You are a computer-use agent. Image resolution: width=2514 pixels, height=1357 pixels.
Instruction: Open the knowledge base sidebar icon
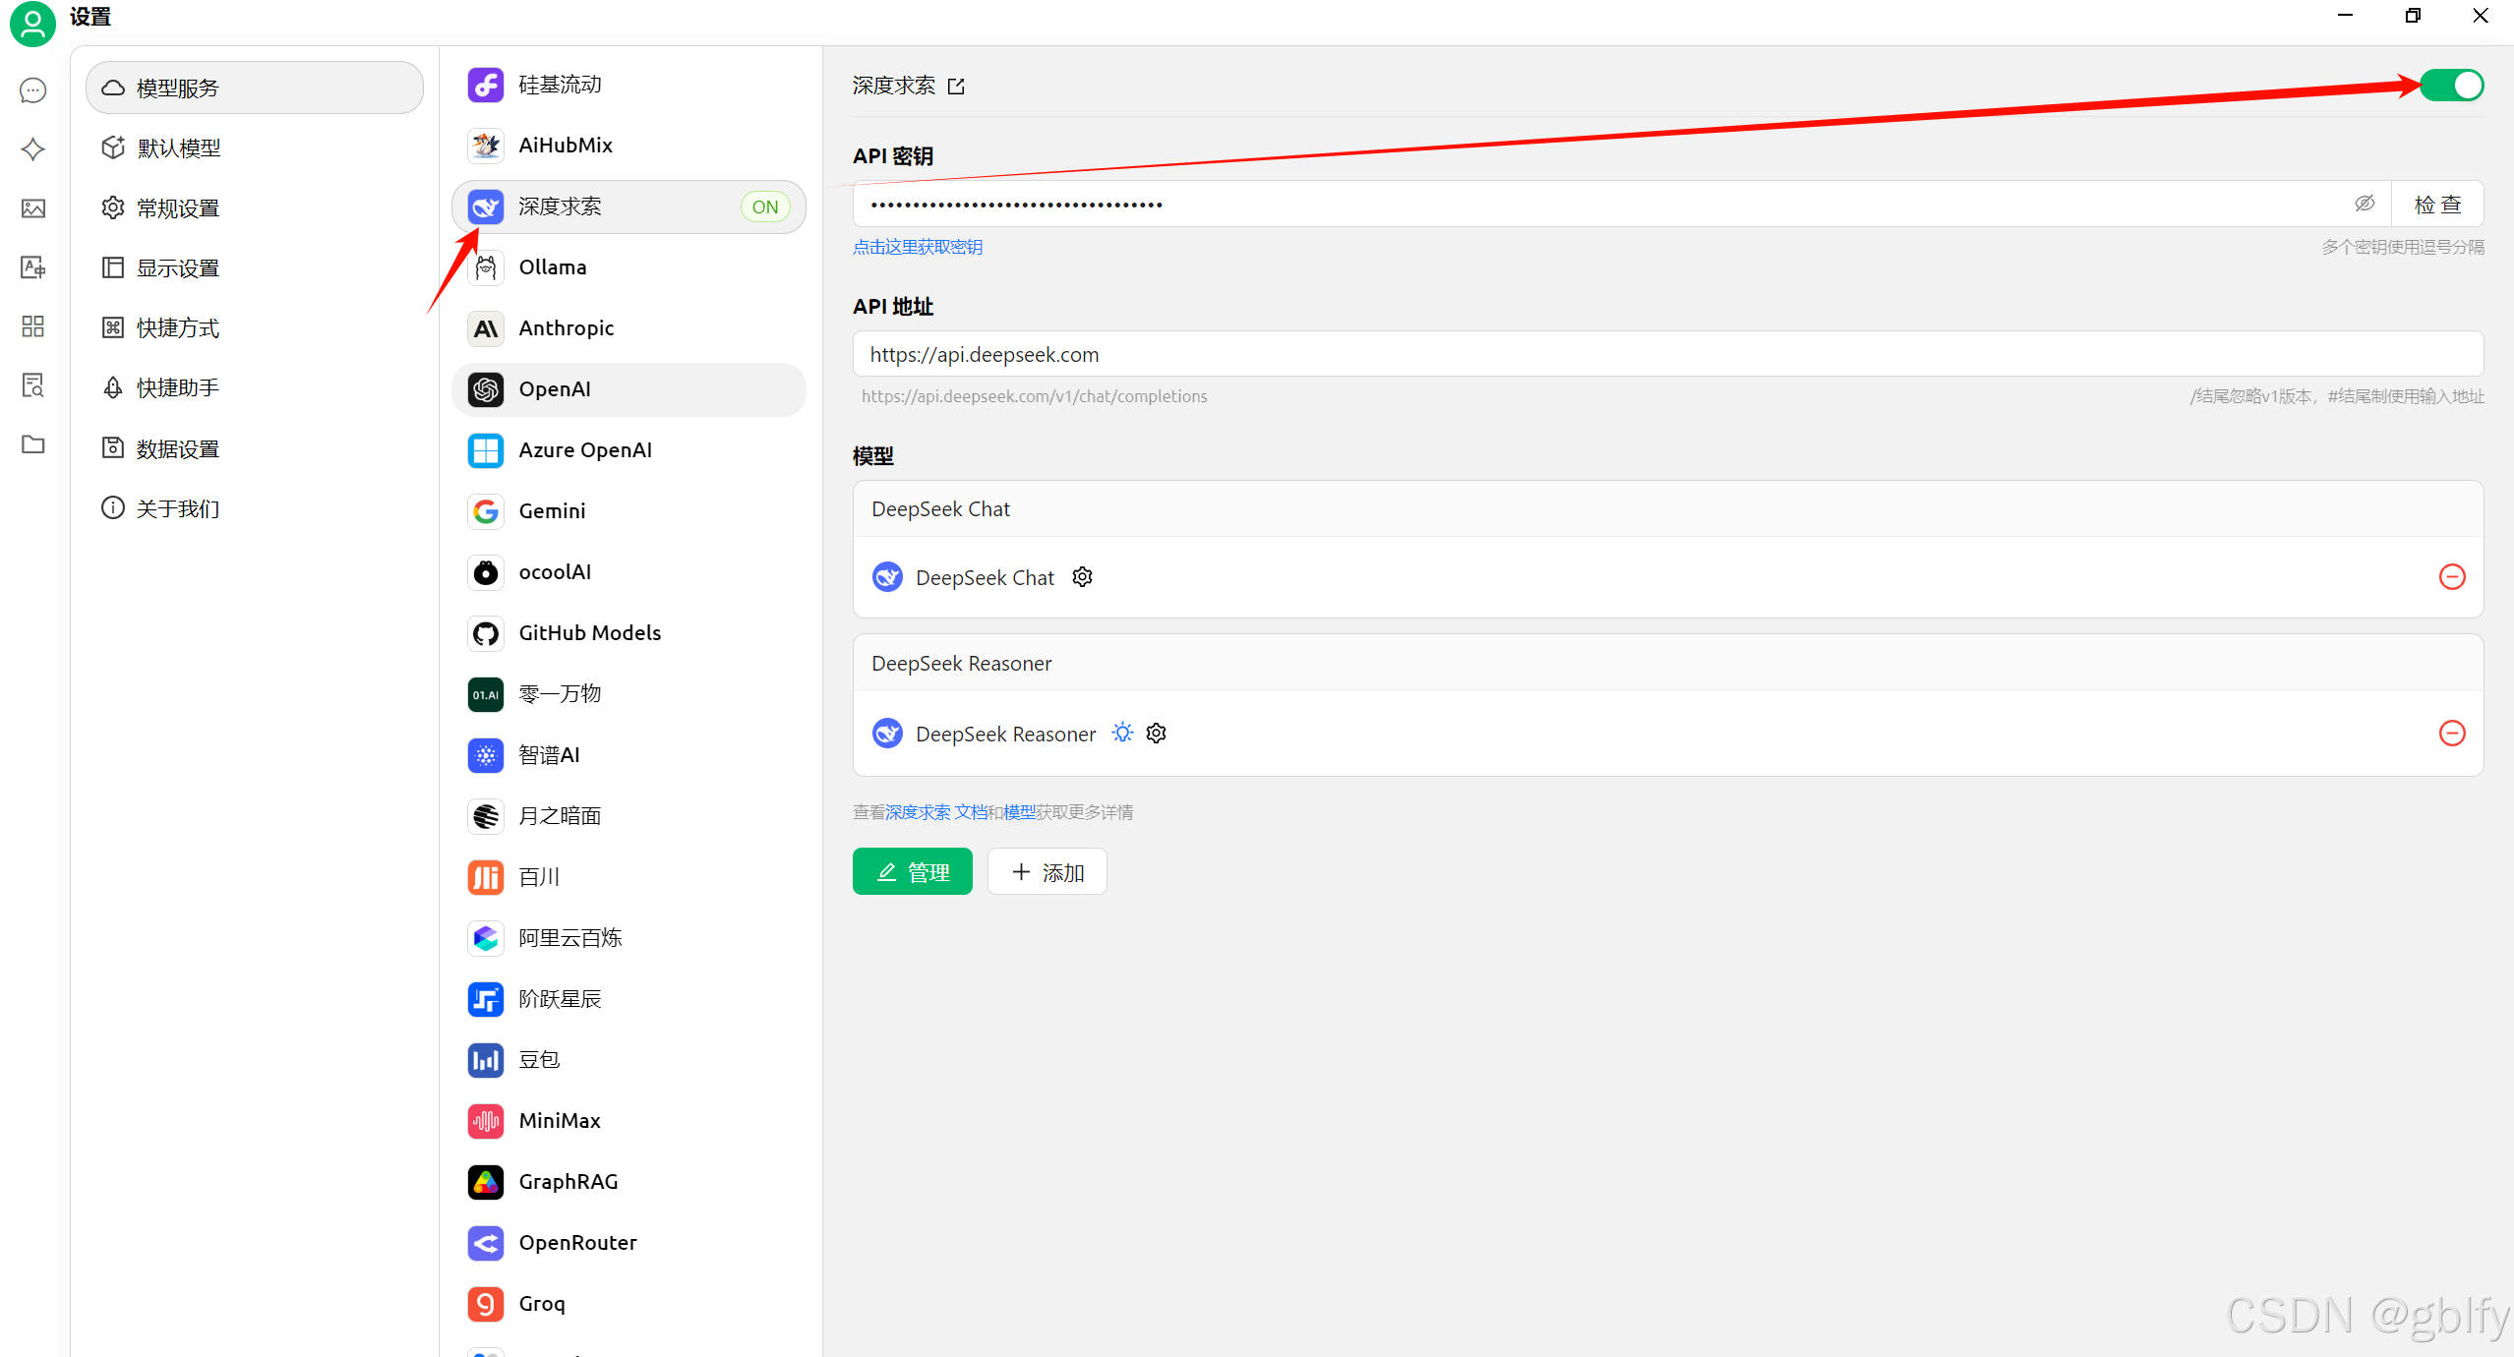[32, 385]
